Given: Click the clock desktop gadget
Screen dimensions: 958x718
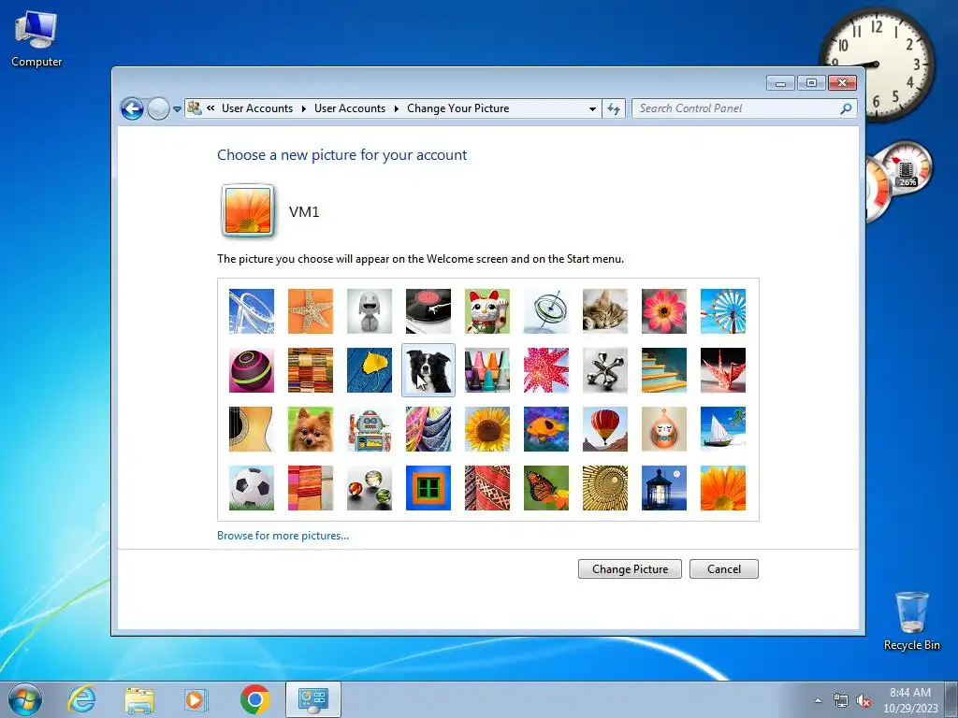Looking at the screenshot, I should pos(877,65).
